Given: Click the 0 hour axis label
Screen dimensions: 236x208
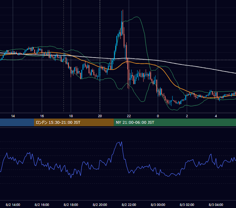Looking at the screenshot, I should (158, 116).
